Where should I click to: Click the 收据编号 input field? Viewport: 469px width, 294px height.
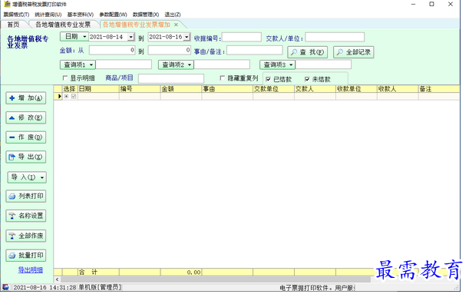tap(242, 37)
